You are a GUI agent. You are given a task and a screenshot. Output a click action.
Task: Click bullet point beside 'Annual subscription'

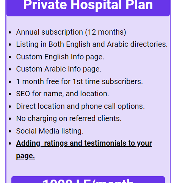pos(10,32)
